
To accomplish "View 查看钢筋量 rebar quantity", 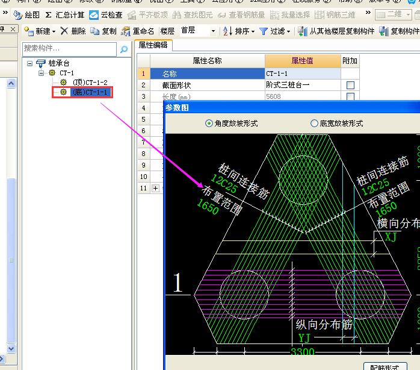I will click(241, 14).
